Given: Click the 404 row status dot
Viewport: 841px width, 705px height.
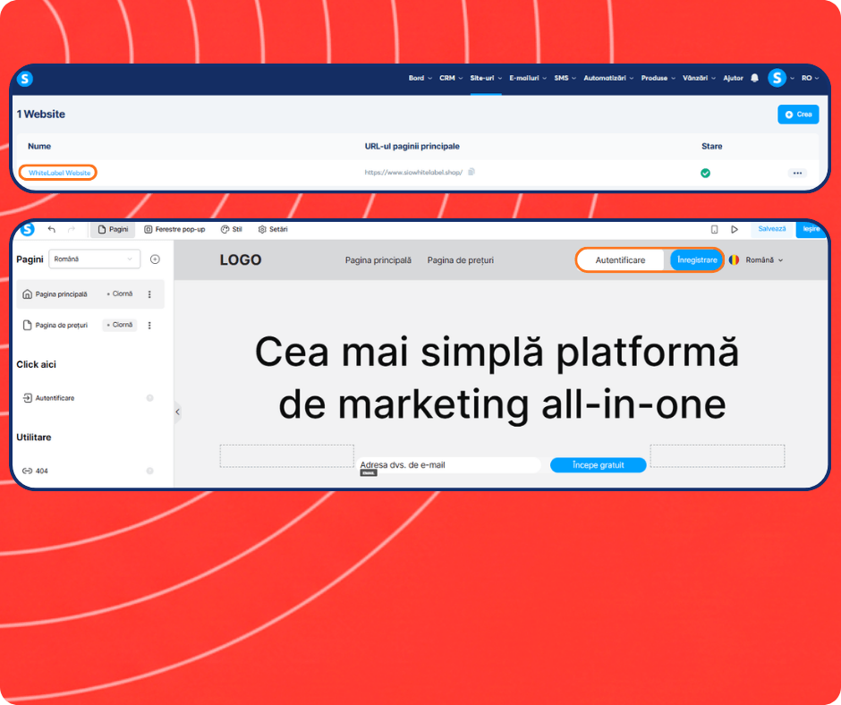Looking at the screenshot, I should tap(150, 471).
